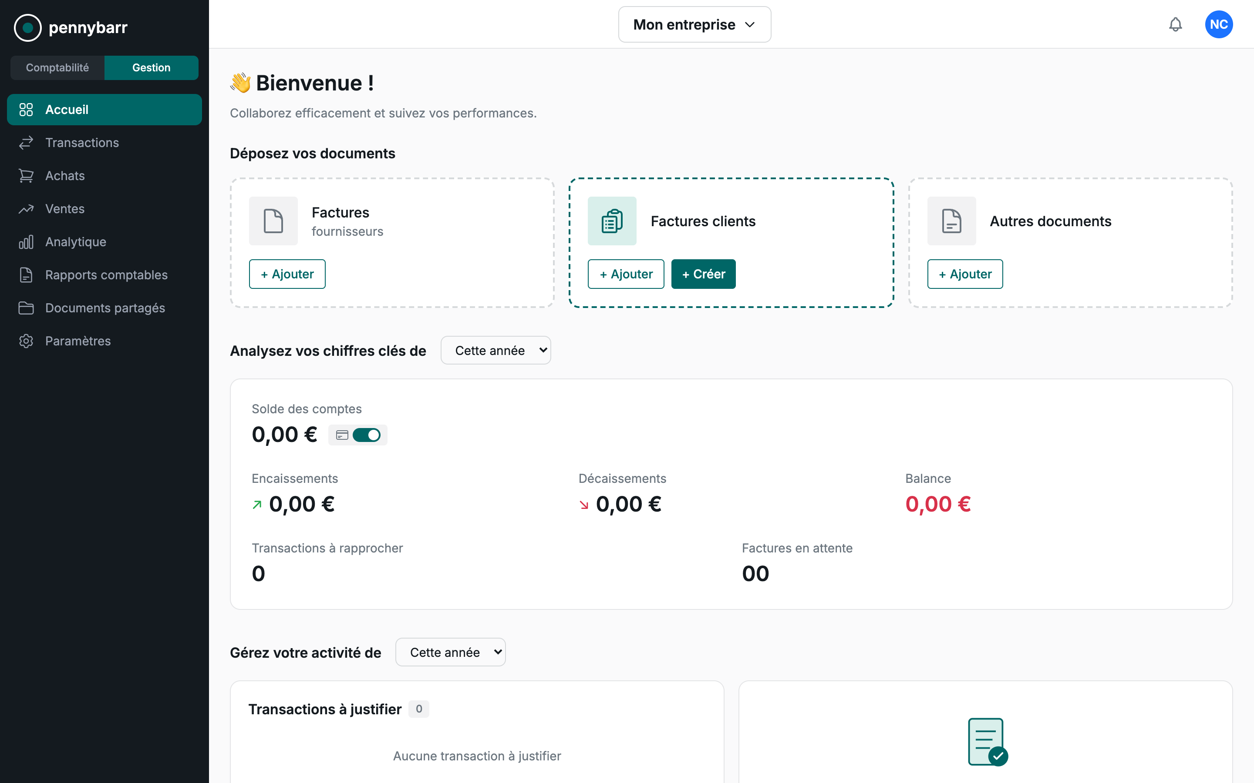Screen dimensions: 1254x783
Task: Open the NC user avatar menu
Action: coord(1218,24)
